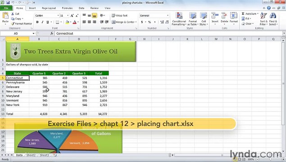Apply Percent Style format

pos(150,22)
